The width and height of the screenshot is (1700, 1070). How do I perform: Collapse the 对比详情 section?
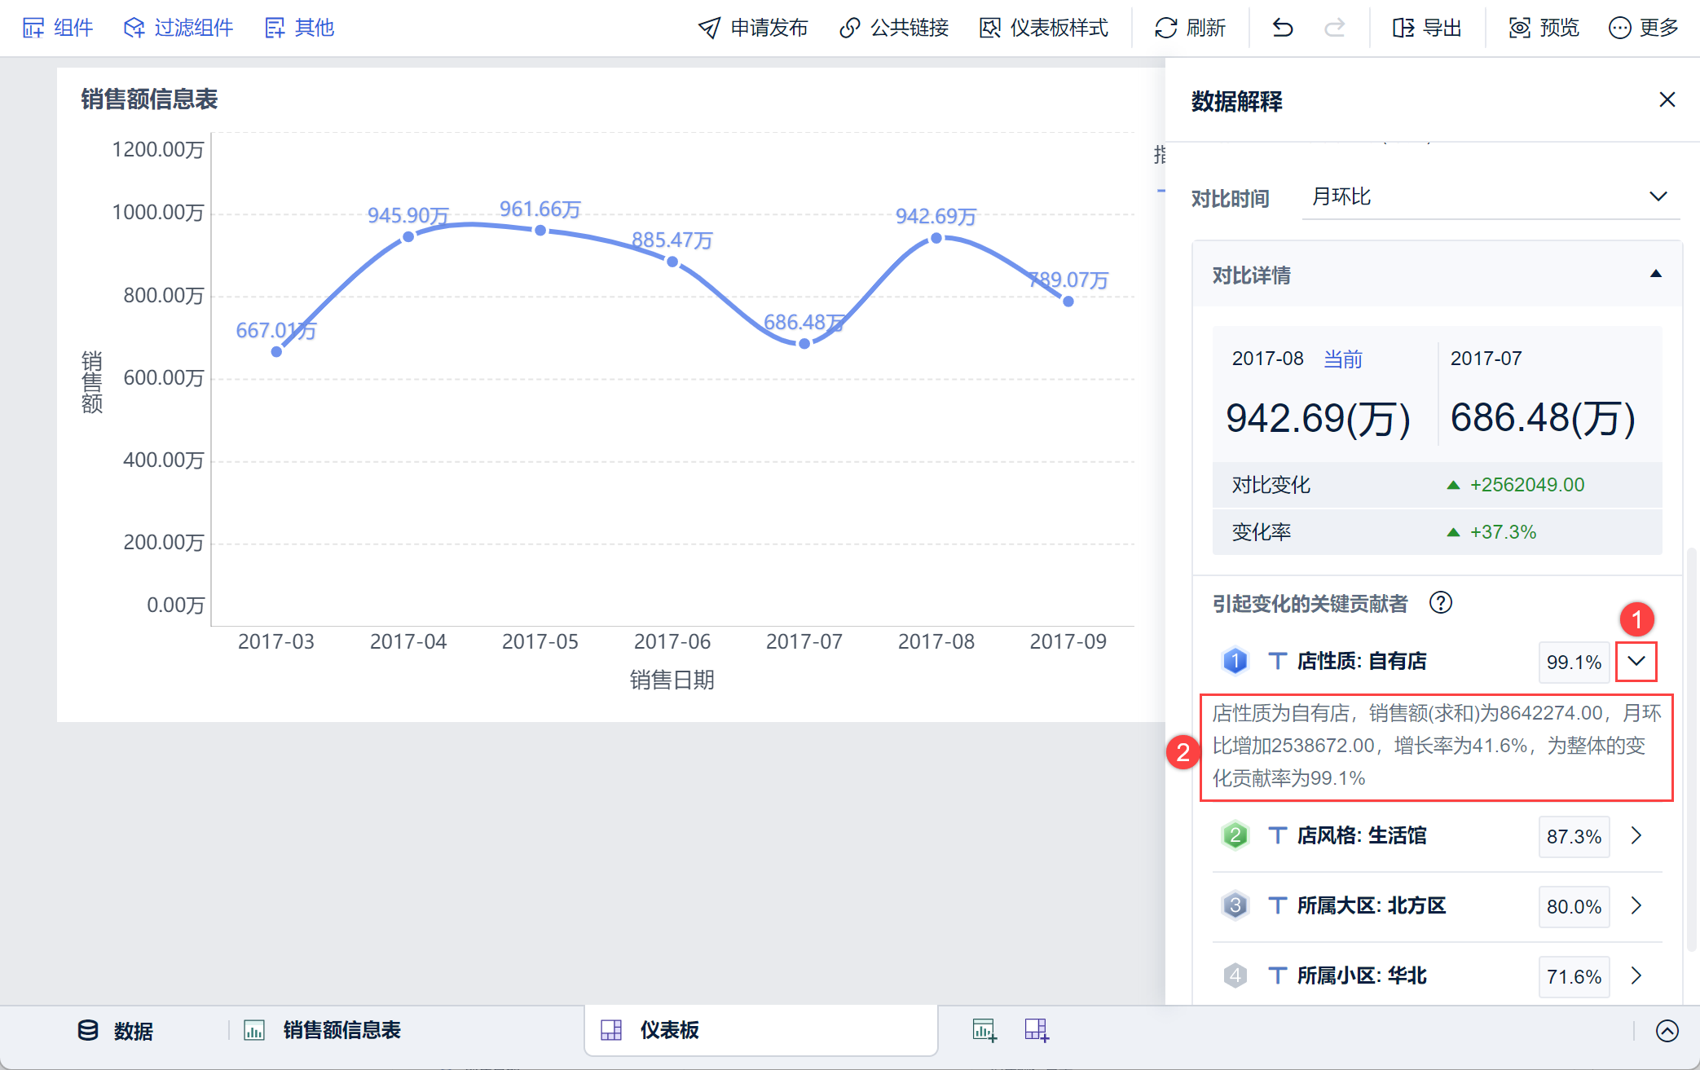[1655, 275]
